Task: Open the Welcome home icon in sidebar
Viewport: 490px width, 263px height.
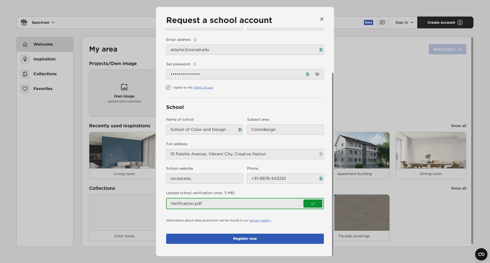Action: tap(25, 44)
